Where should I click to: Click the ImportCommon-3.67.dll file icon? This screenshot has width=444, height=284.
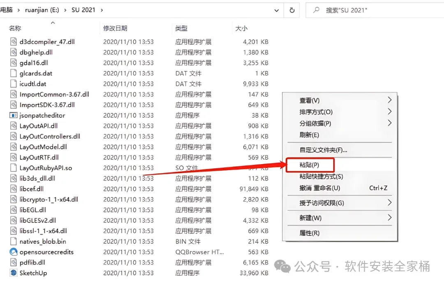click(x=13, y=94)
